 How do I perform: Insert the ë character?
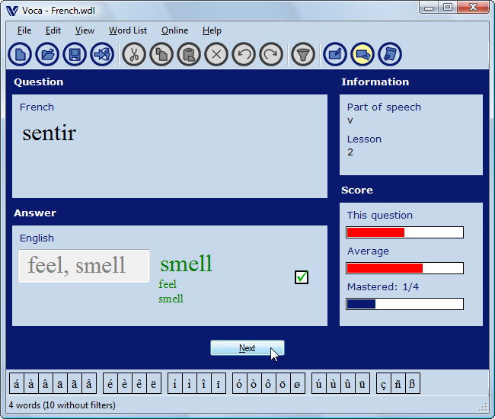tap(154, 383)
